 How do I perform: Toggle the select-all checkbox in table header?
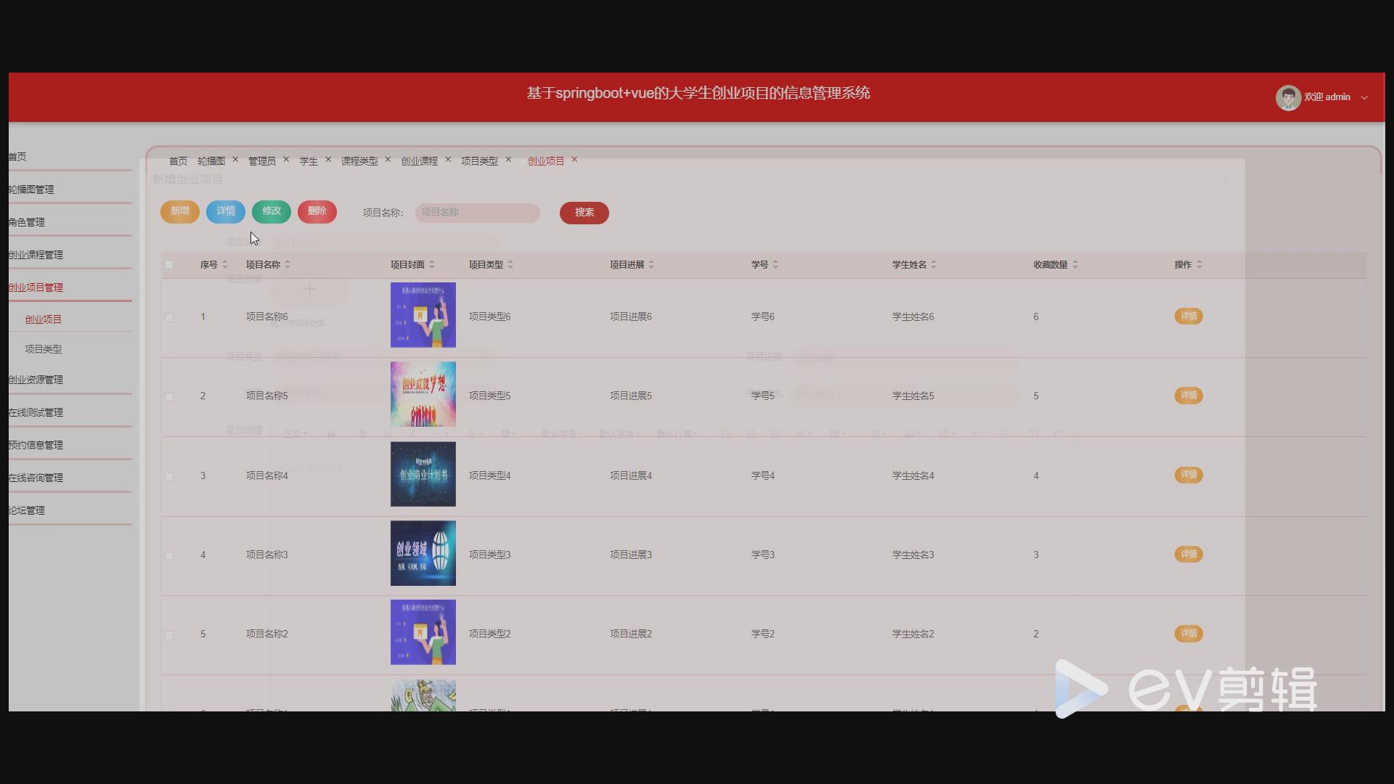click(x=169, y=264)
